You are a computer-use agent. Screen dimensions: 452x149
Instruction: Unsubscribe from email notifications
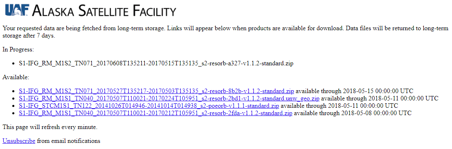coord(19,141)
